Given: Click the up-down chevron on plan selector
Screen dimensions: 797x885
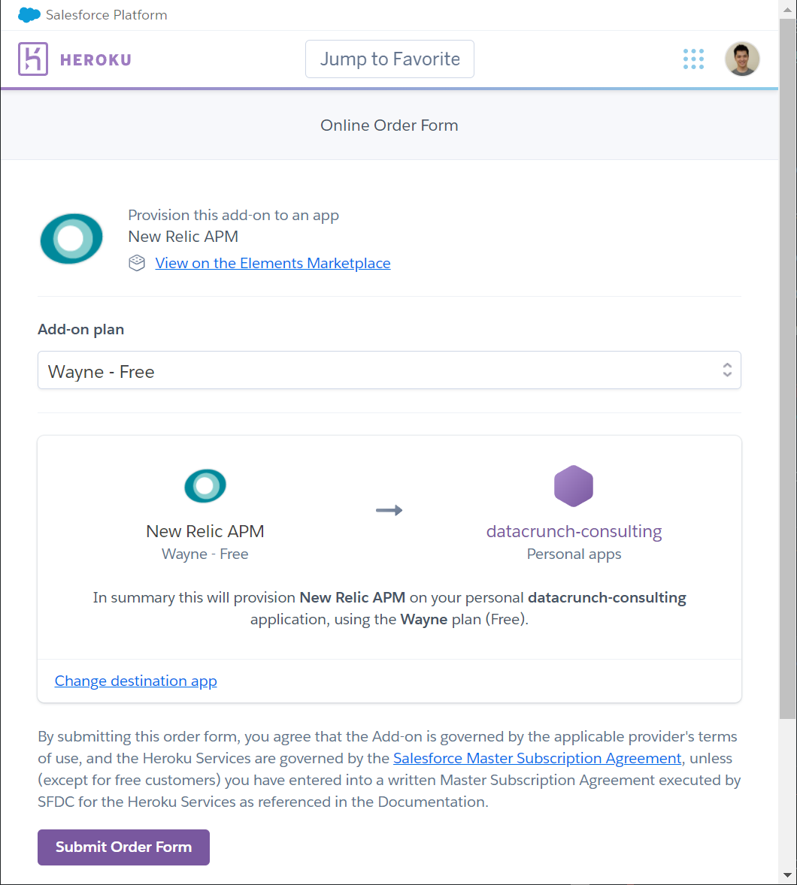Looking at the screenshot, I should [x=727, y=370].
